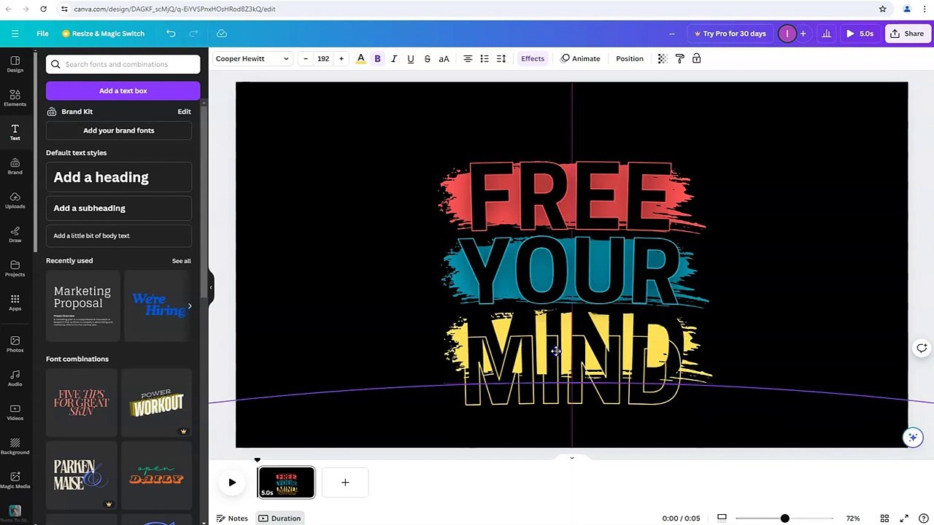Open the Effects panel

pos(533,58)
